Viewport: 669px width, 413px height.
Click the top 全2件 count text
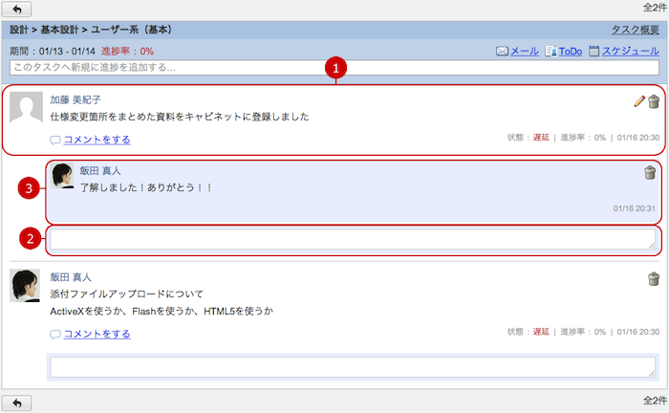point(655,8)
